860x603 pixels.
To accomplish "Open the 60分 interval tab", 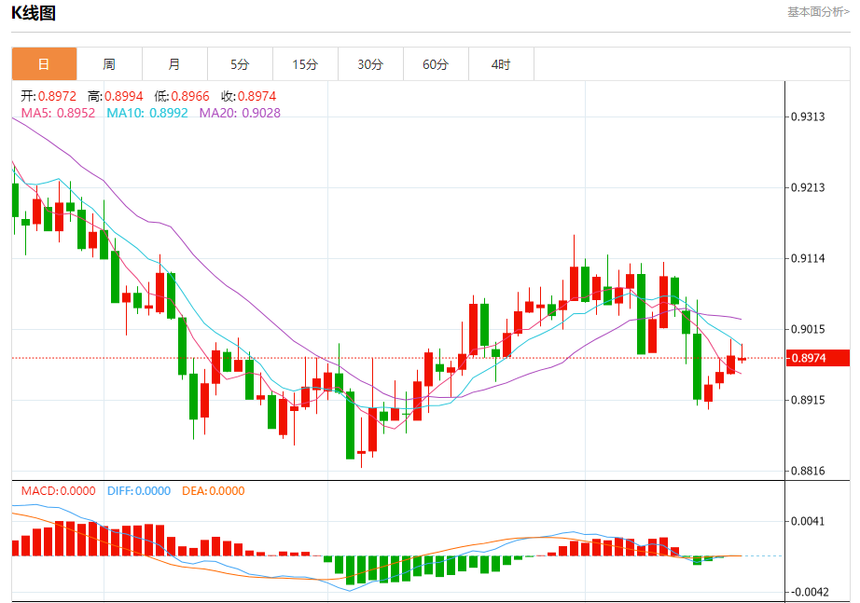I will (x=436, y=64).
